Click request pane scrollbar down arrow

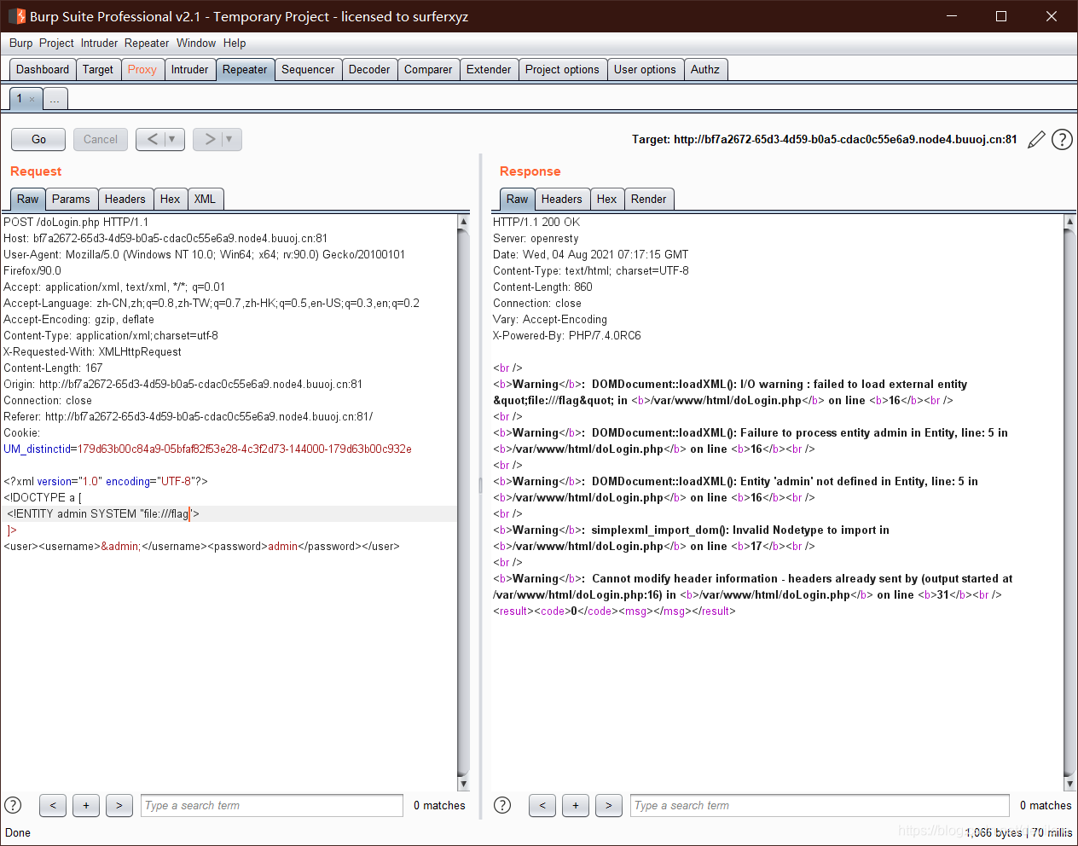tap(463, 784)
